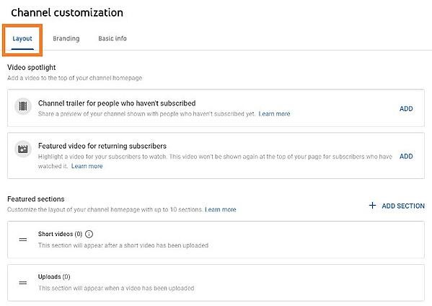Open the Branding tab

[66, 38]
